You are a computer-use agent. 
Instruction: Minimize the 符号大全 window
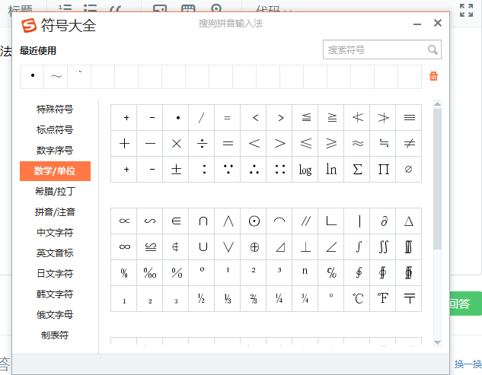pos(417,24)
